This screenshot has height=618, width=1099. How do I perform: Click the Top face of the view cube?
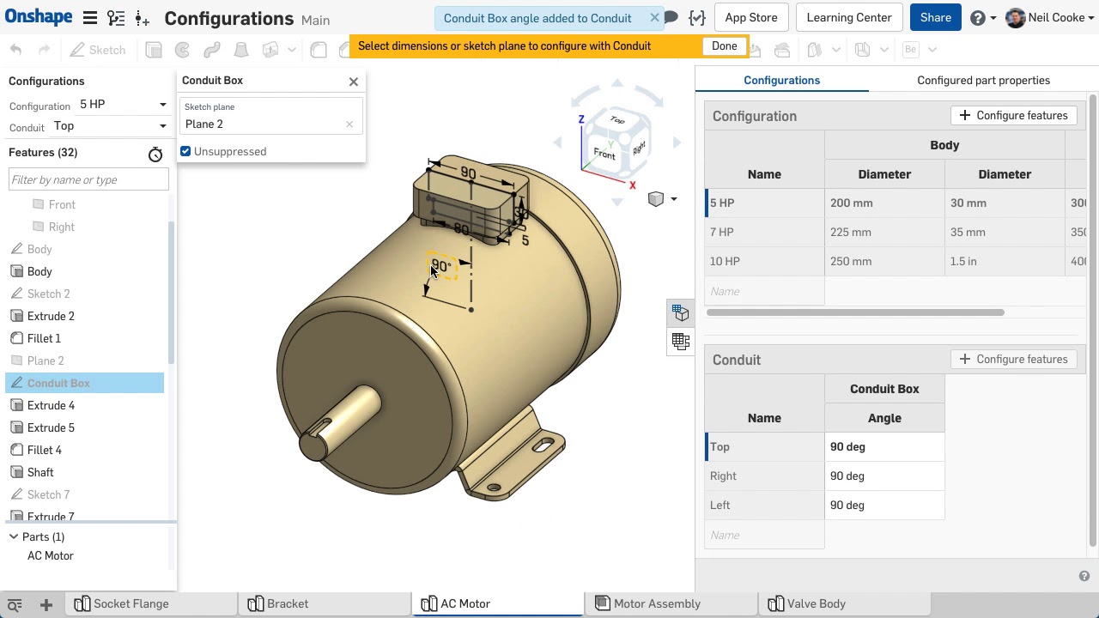617,120
